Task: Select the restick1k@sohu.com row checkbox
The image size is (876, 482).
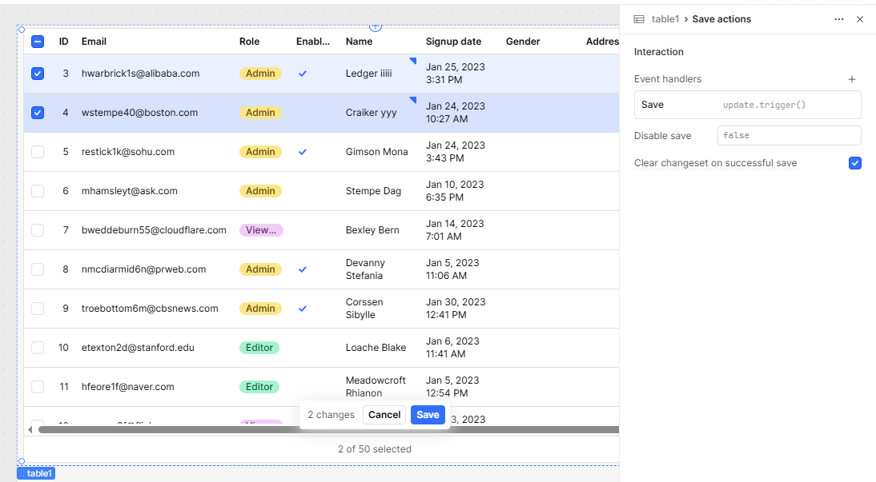Action: 38,152
